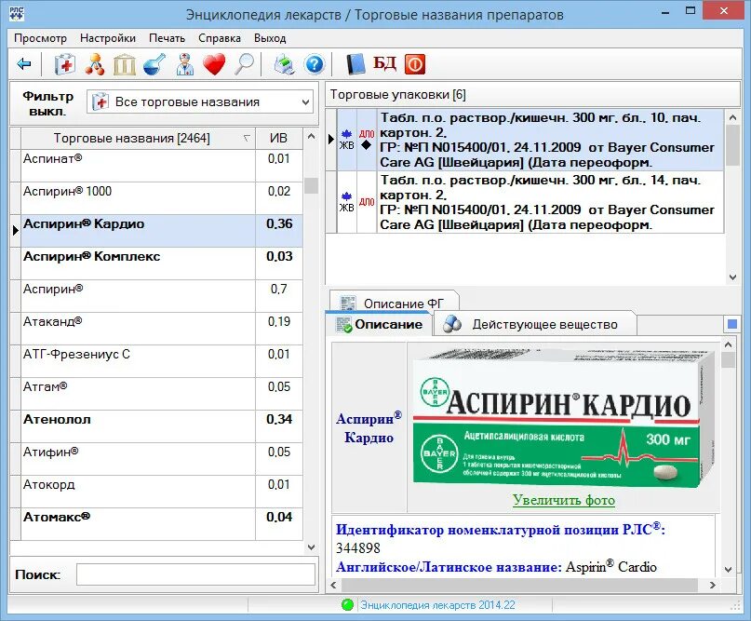Click the packages list scroll-up arrow

[732, 117]
